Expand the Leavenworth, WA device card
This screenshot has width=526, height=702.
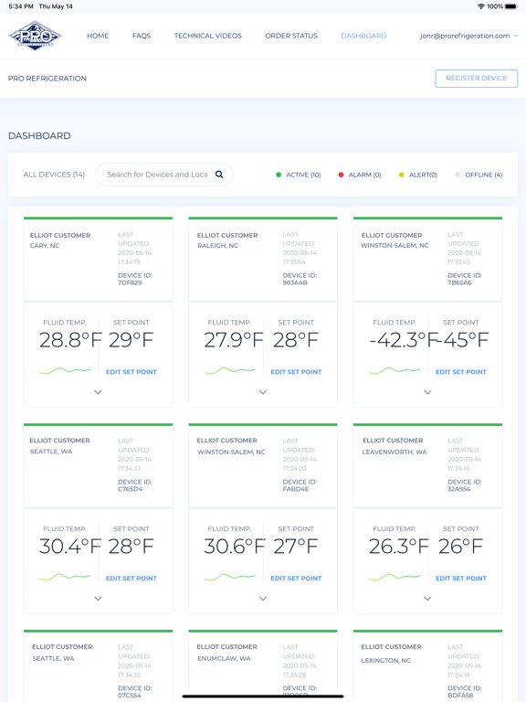pos(427,599)
